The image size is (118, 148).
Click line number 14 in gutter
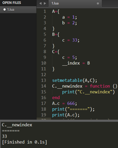(44, 86)
